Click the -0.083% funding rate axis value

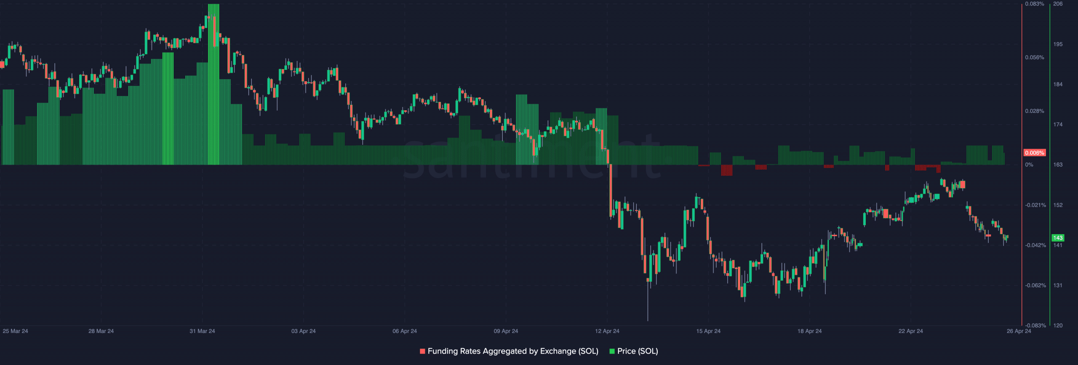point(1035,325)
